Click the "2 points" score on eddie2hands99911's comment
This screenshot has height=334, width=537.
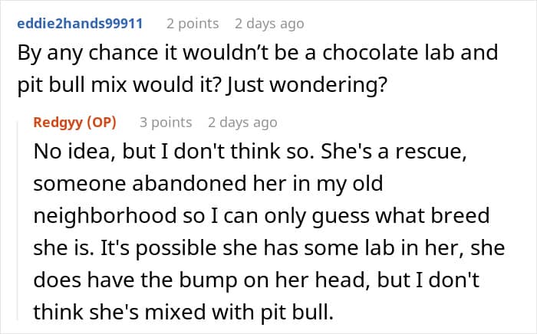193,24
